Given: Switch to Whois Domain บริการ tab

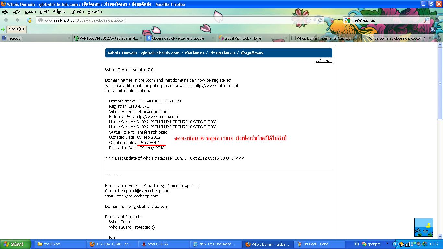Looking at the screenshot, I should [x=325, y=38].
